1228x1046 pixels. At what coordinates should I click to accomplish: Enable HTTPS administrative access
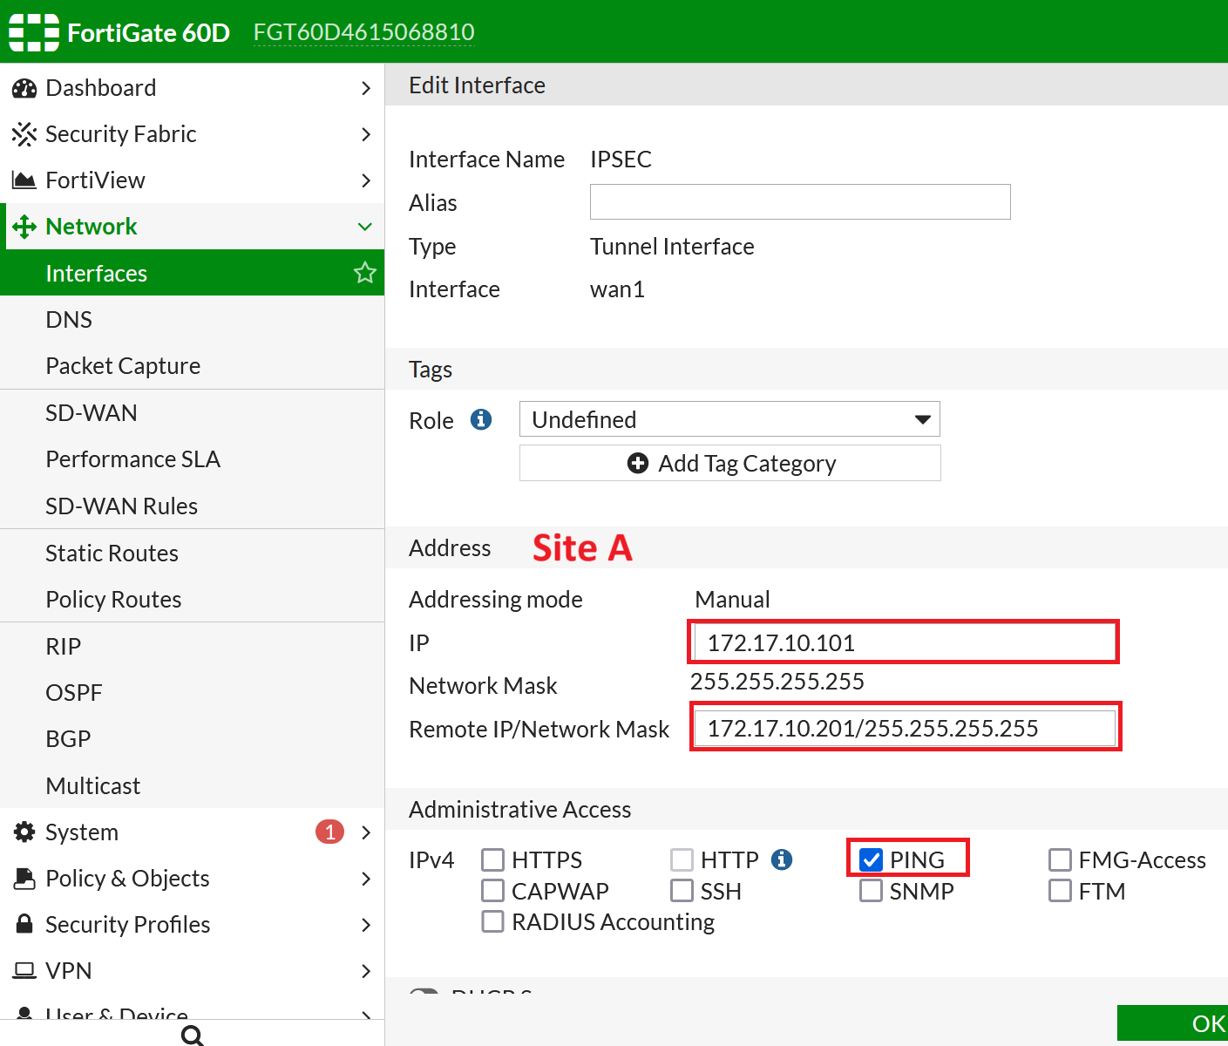pyautogui.click(x=492, y=859)
